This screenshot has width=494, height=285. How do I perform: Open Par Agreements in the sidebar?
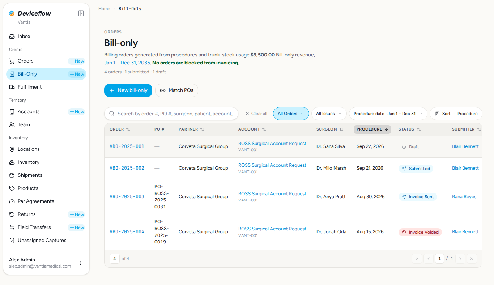click(x=46, y=201)
